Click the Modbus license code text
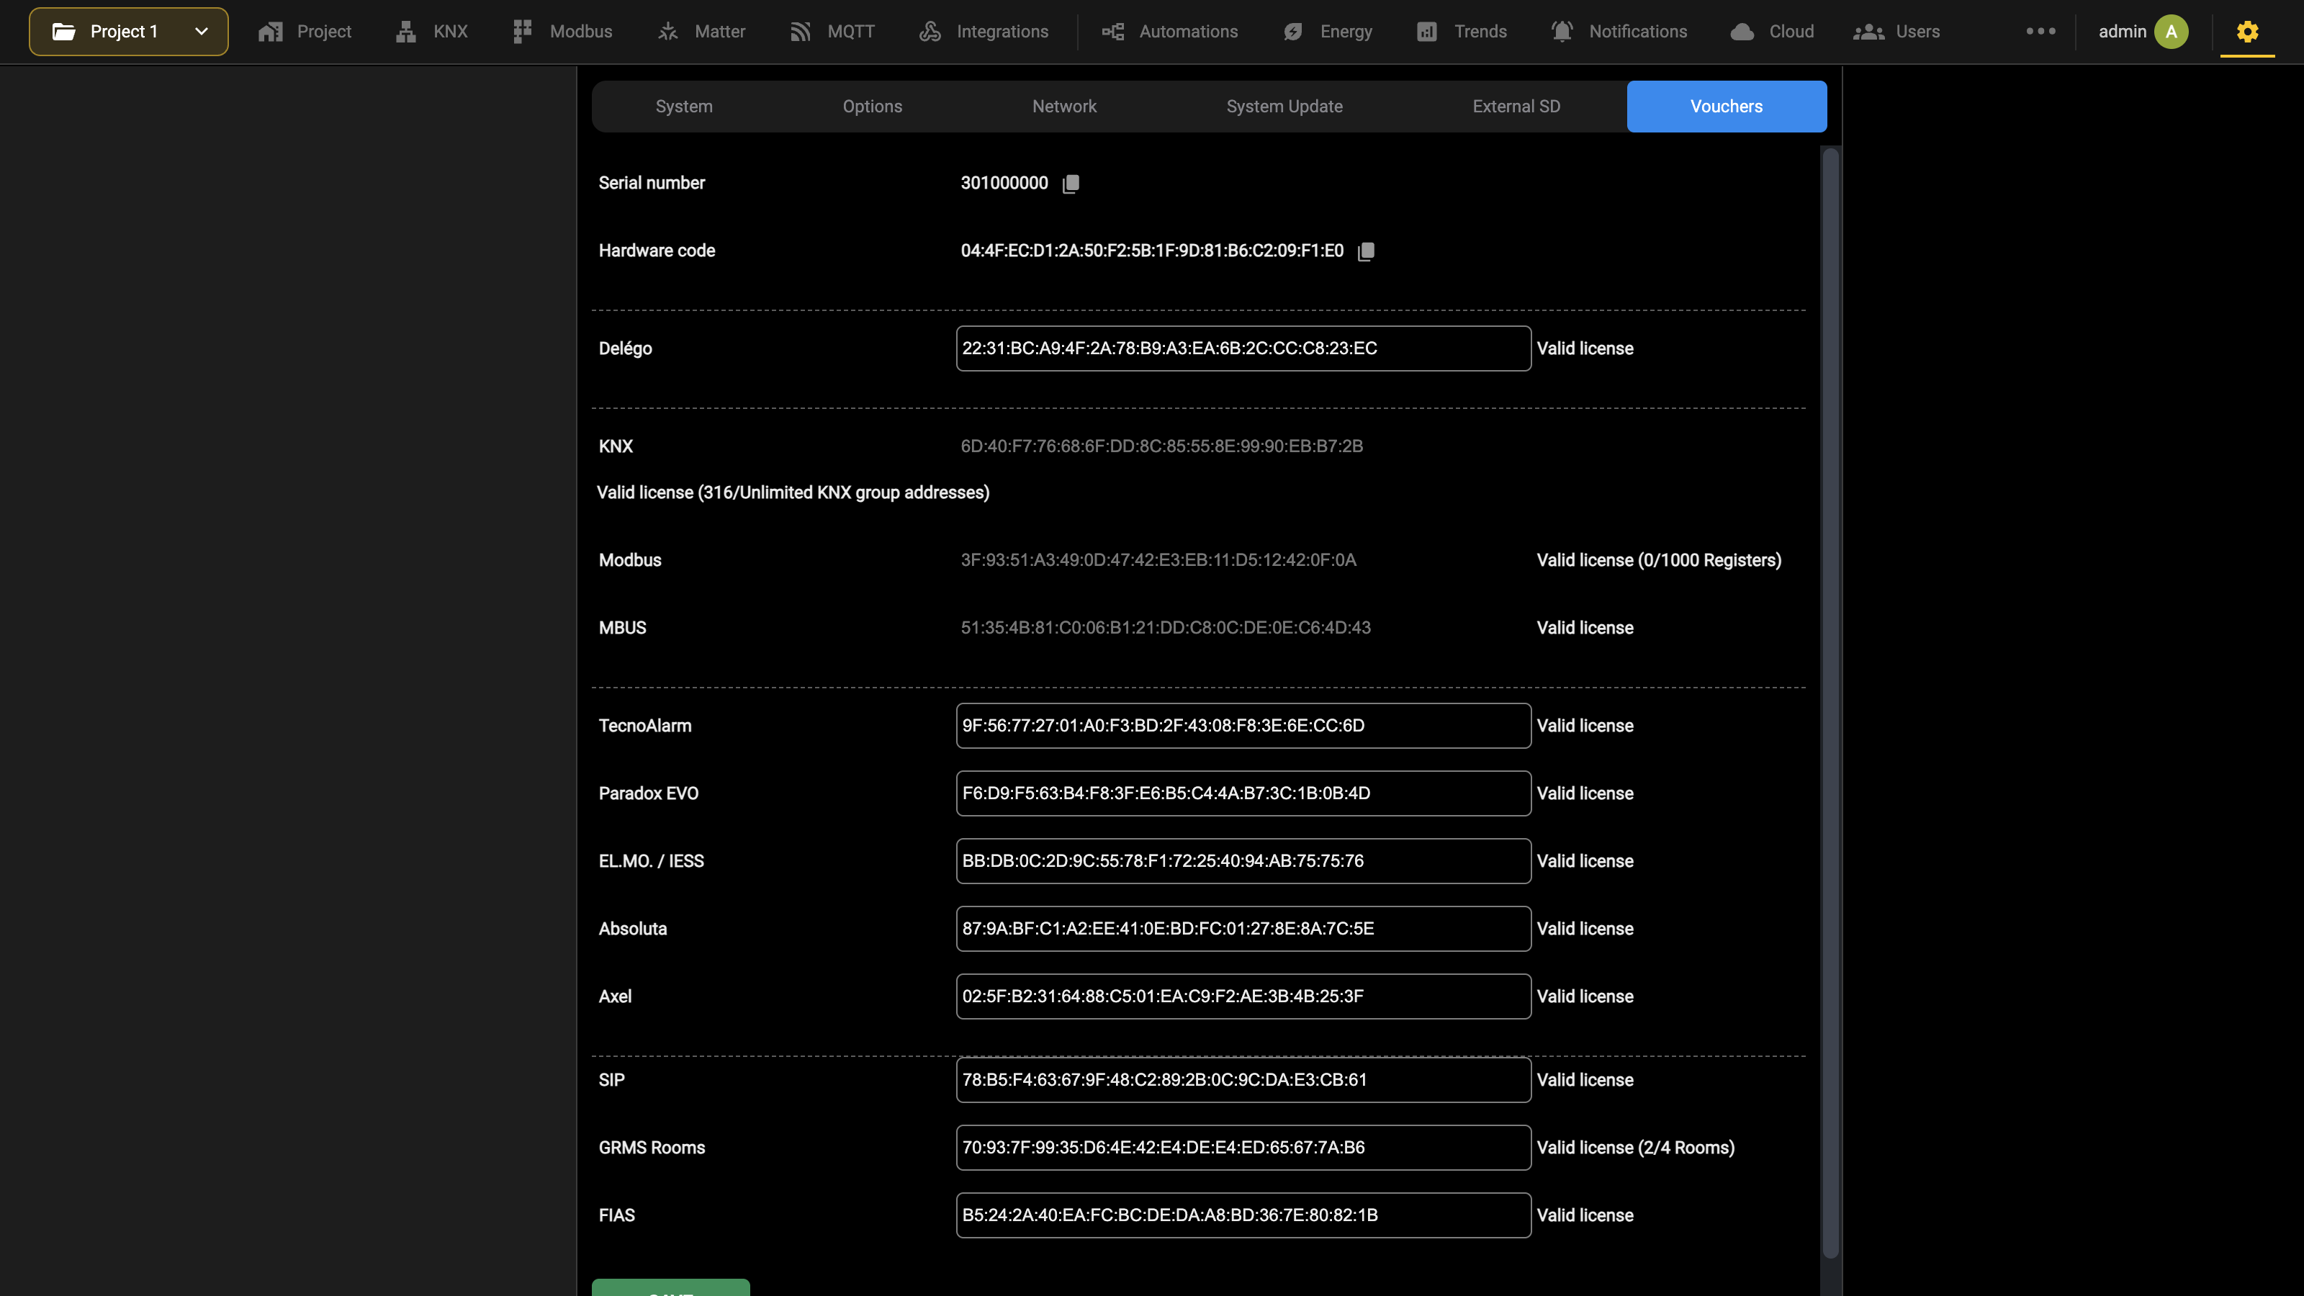Image resolution: width=2304 pixels, height=1296 pixels. [x=1158, y=561]
